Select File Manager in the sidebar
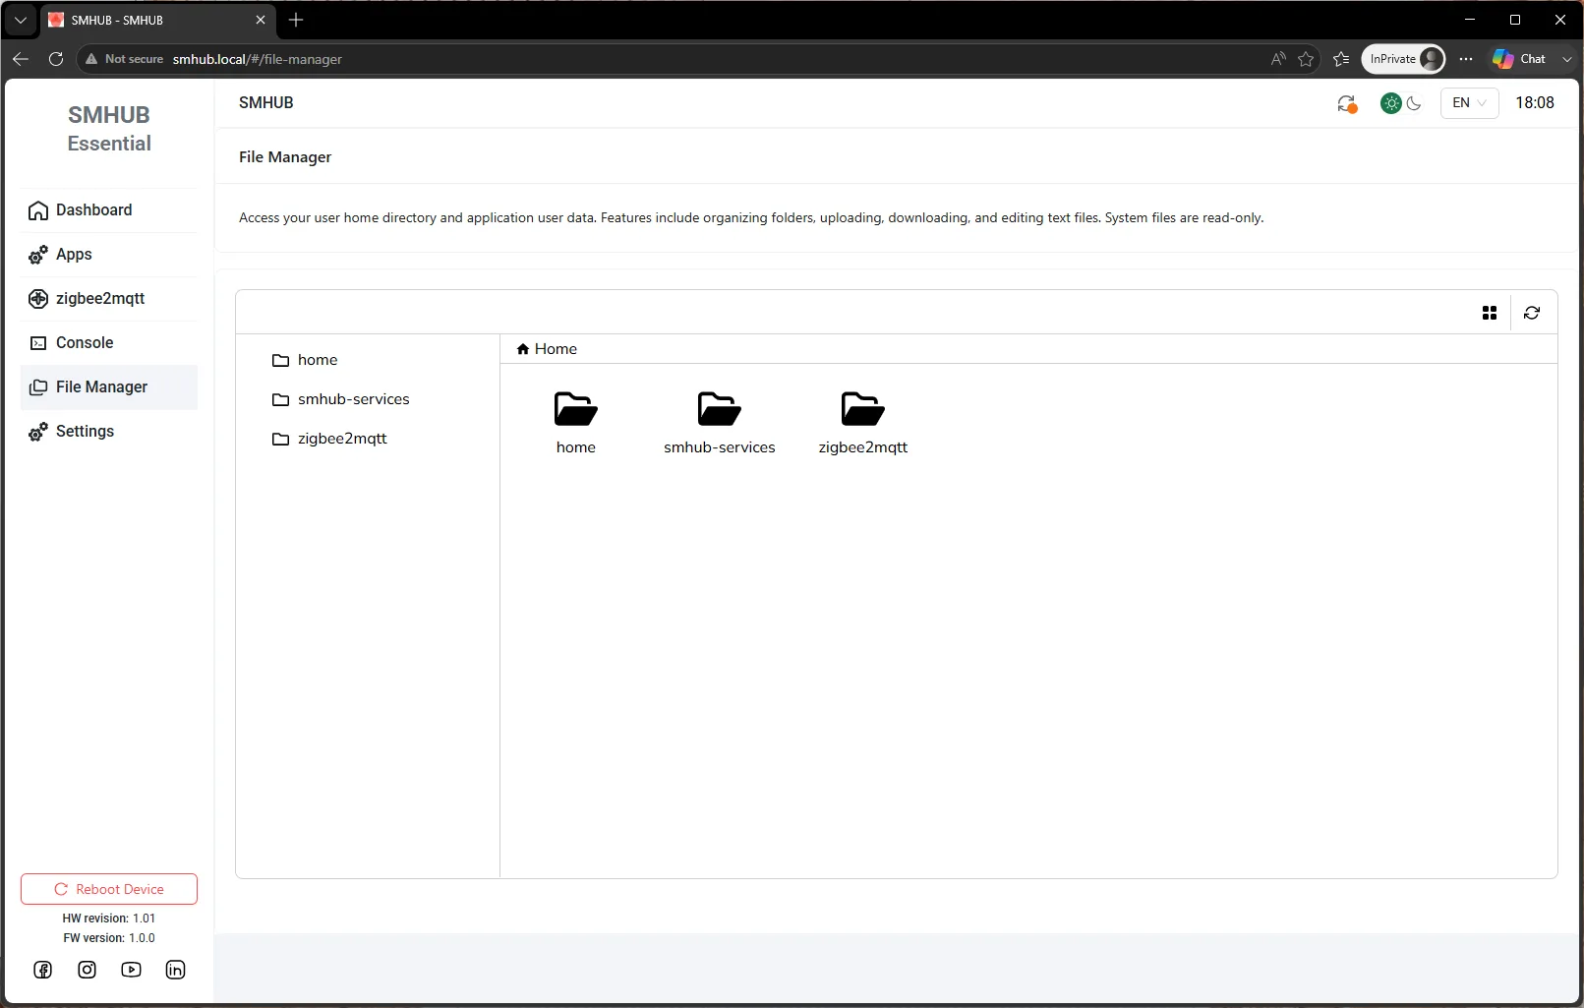This screenshot has height=1008, width=1584. (108, 387)
